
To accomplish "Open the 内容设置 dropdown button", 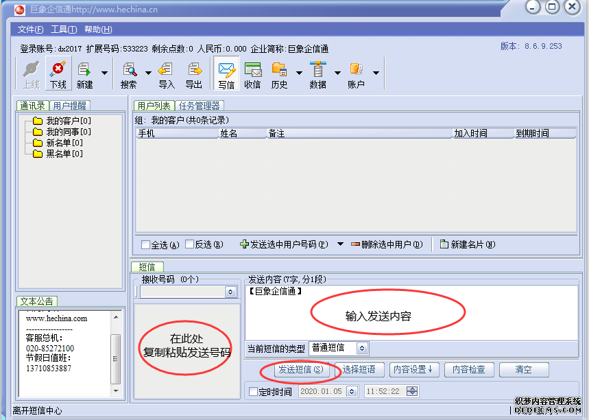I will point(413,370).
